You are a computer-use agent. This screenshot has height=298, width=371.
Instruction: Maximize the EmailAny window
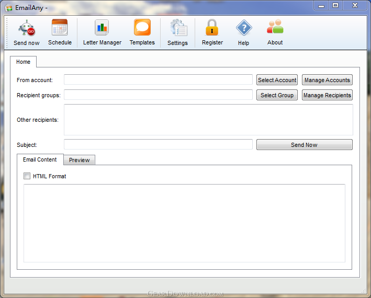pyautogui.click(x=335, y=6)
